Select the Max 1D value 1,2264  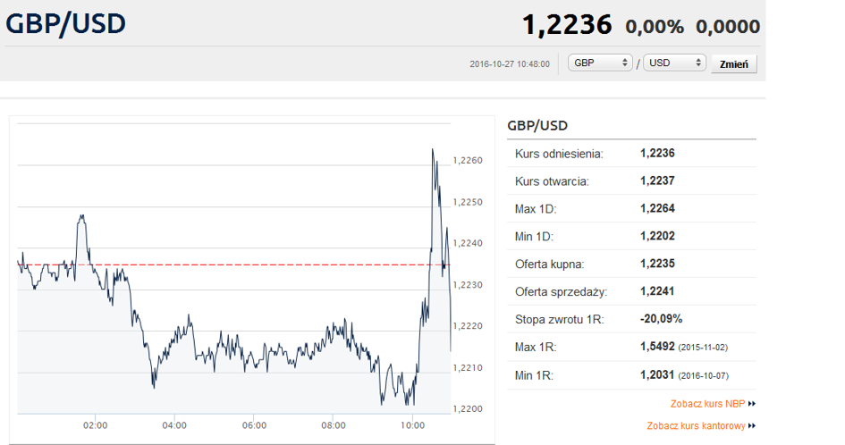(x=657, y=208)
